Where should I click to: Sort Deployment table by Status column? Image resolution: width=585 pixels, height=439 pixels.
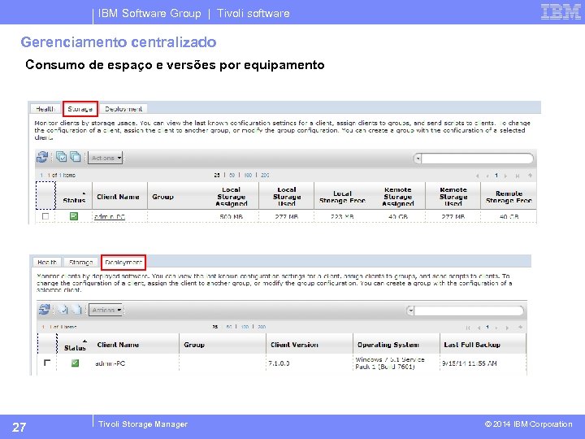point(75,346)
